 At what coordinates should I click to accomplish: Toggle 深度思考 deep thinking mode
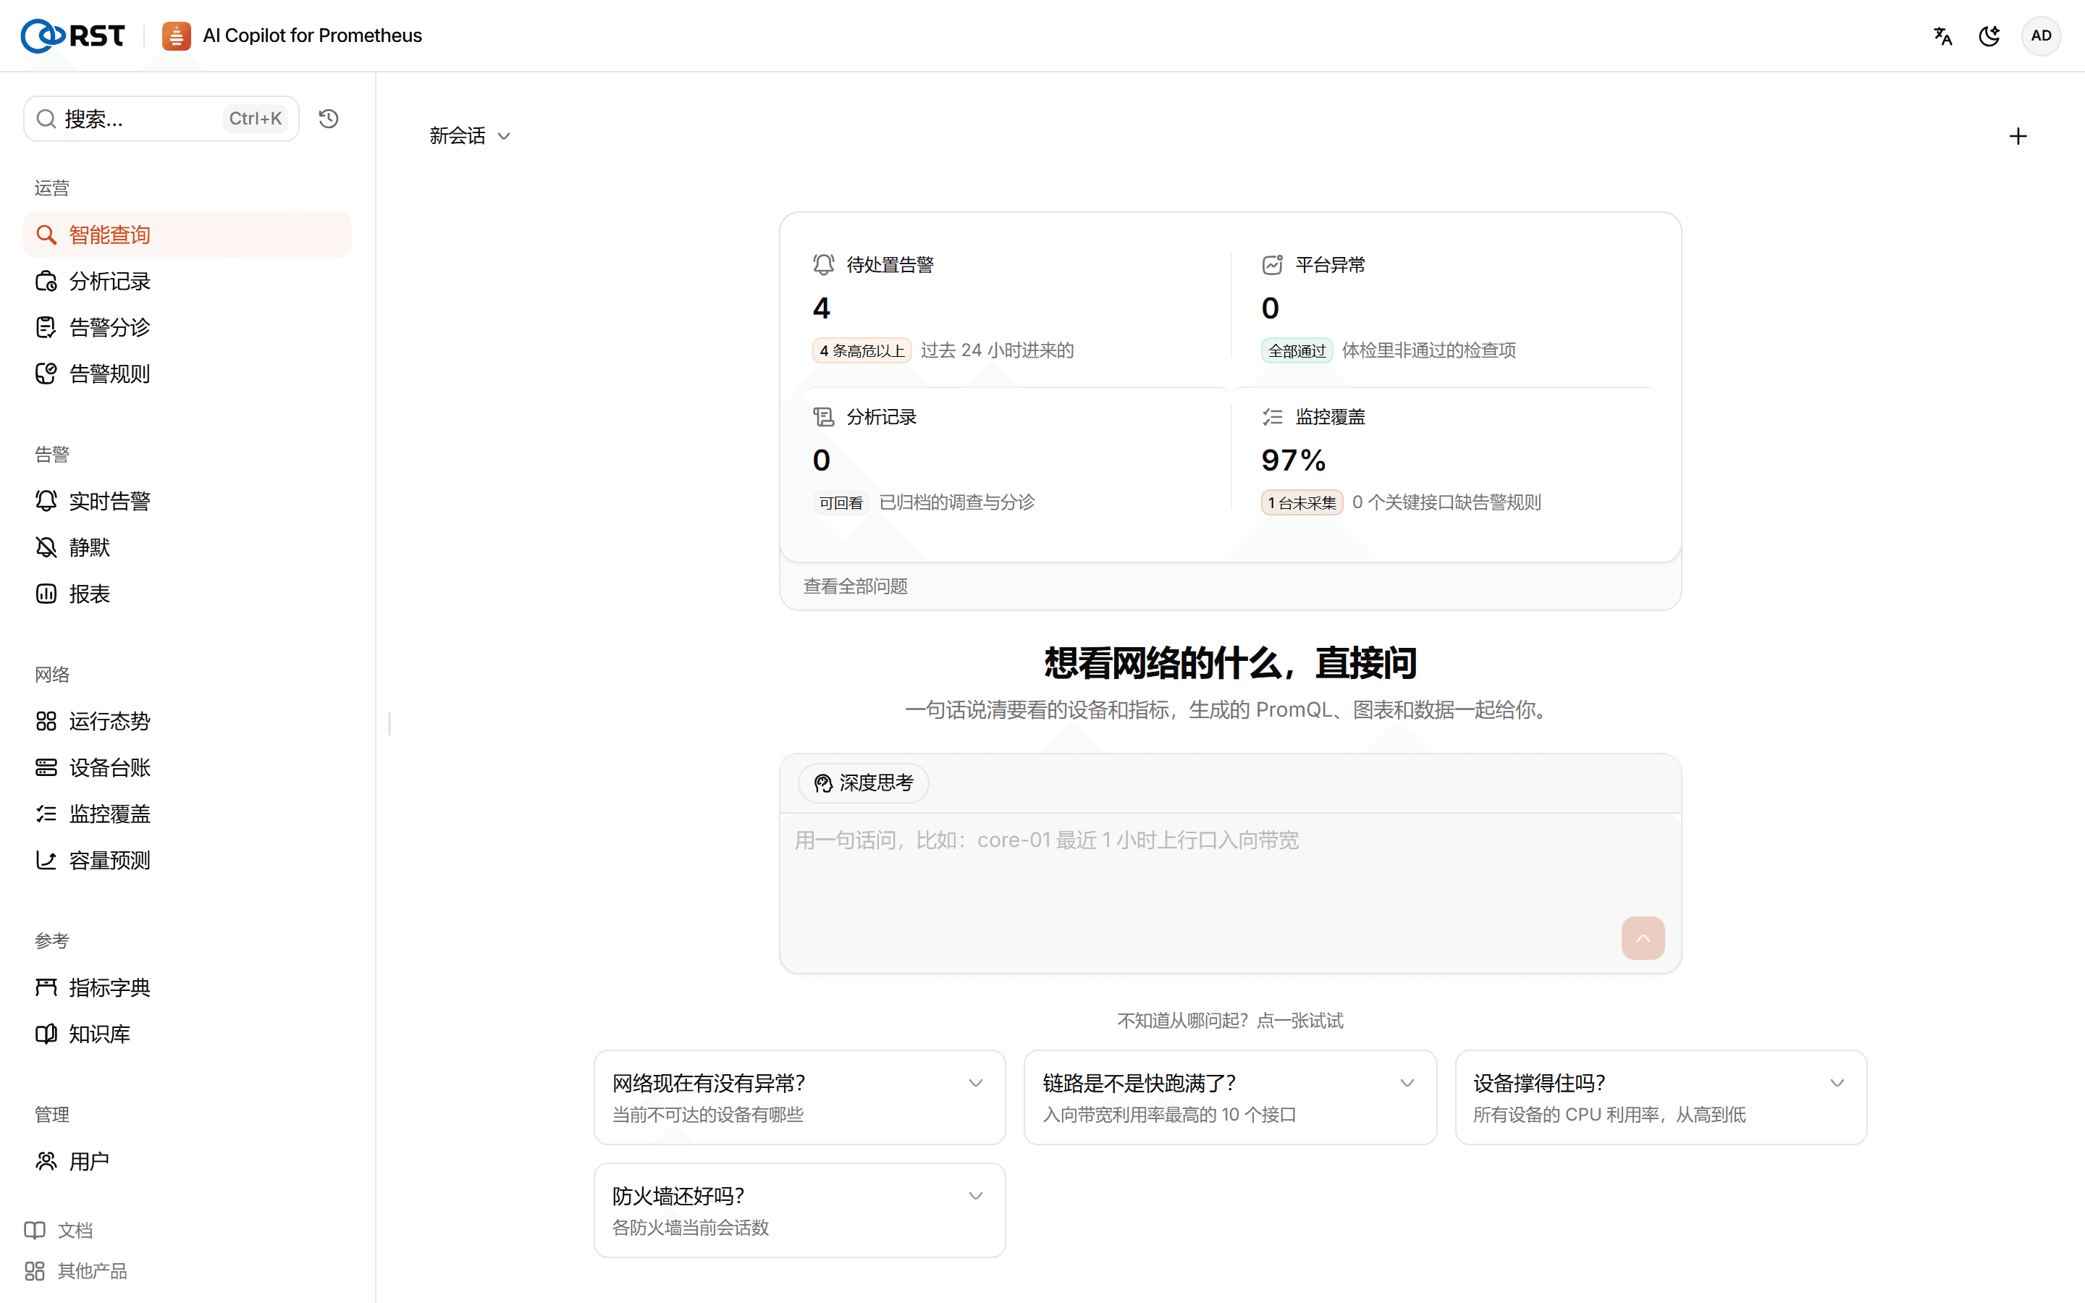[863, 783]
